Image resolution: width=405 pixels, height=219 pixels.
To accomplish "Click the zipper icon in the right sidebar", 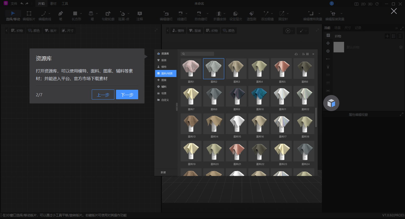I will click(x=328, y=67).
